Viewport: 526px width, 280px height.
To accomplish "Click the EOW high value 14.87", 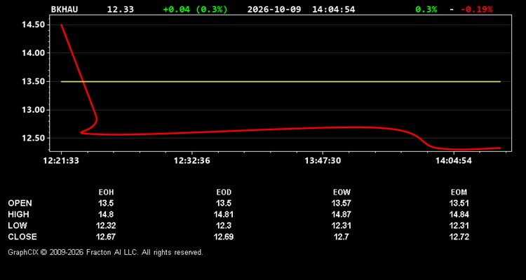I will coord(341,214).
